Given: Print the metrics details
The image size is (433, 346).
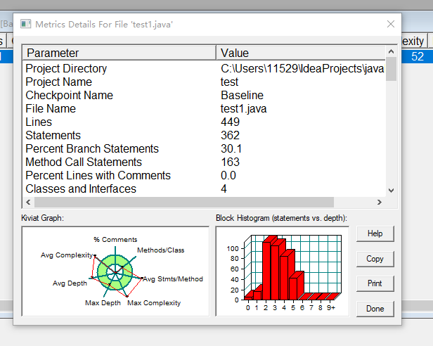Looking at the screenshot, I should click(x=375, y=283).
